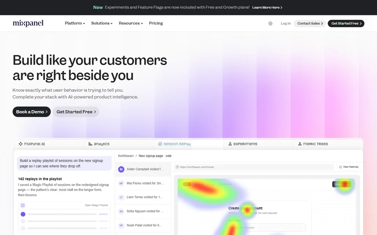Switch to the Experiments tab
This screenshot has height=235, width=377.
[x=258, y=144]
